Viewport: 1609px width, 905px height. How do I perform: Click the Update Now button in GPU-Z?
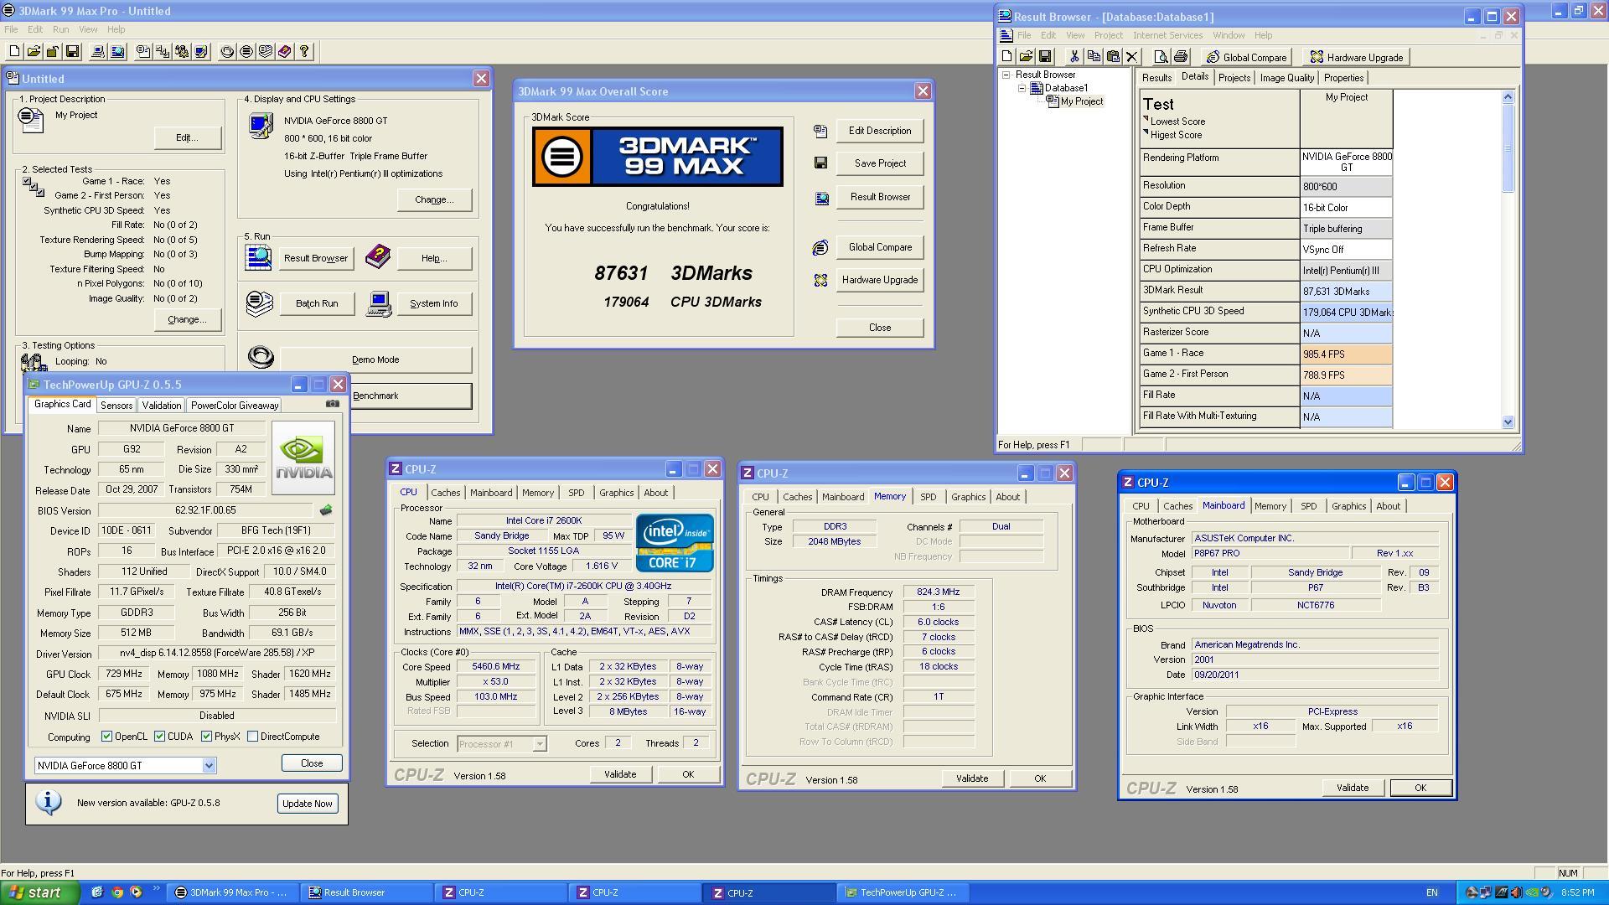tap(308, 804)
